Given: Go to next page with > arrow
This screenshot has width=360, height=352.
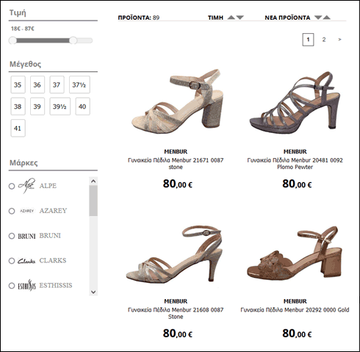Looking at the screenshot, I should tap(339, 40).
